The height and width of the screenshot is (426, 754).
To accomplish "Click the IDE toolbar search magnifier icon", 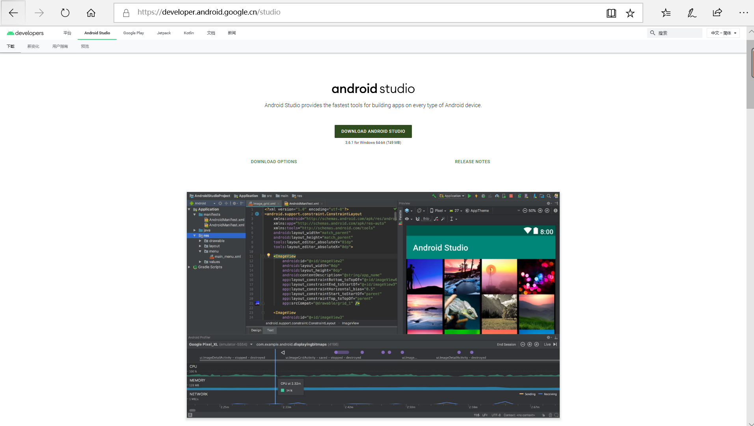I will coord(549,196).
